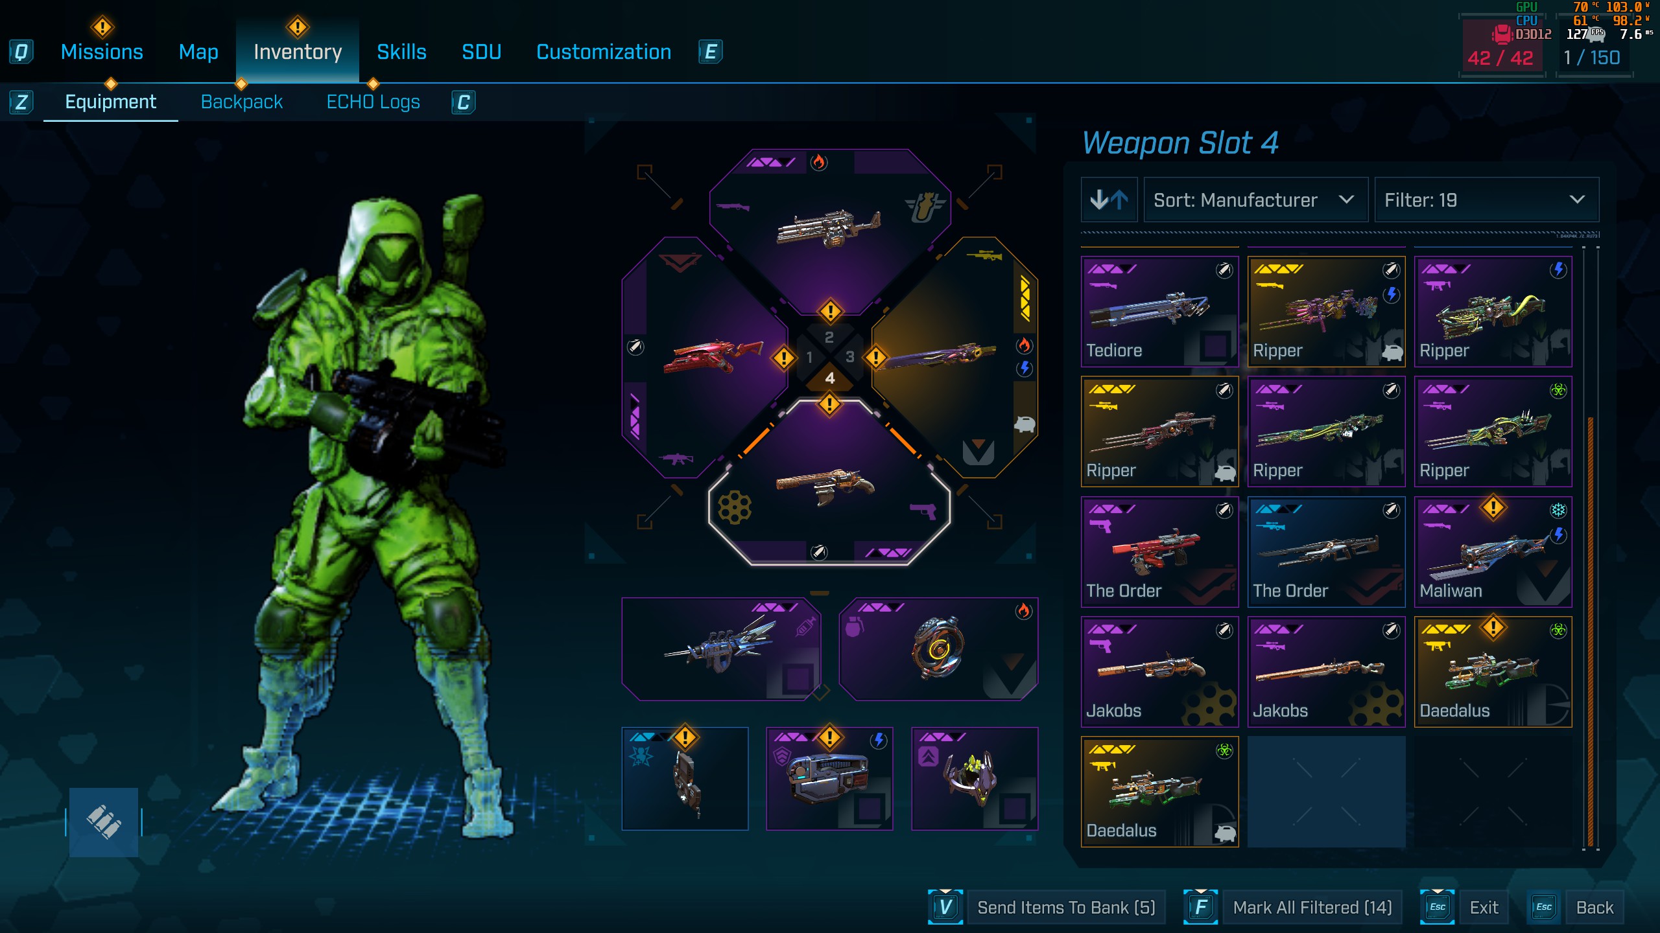Click Mark All Filtered button
The image size is (1660, 933).
(x=1312, y=907)
